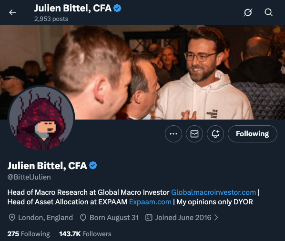Viewport: 285px width, 241px height.
Task: Click the @BittelJulien handle text
Action: pyautogui.click(x=29, y=177)
